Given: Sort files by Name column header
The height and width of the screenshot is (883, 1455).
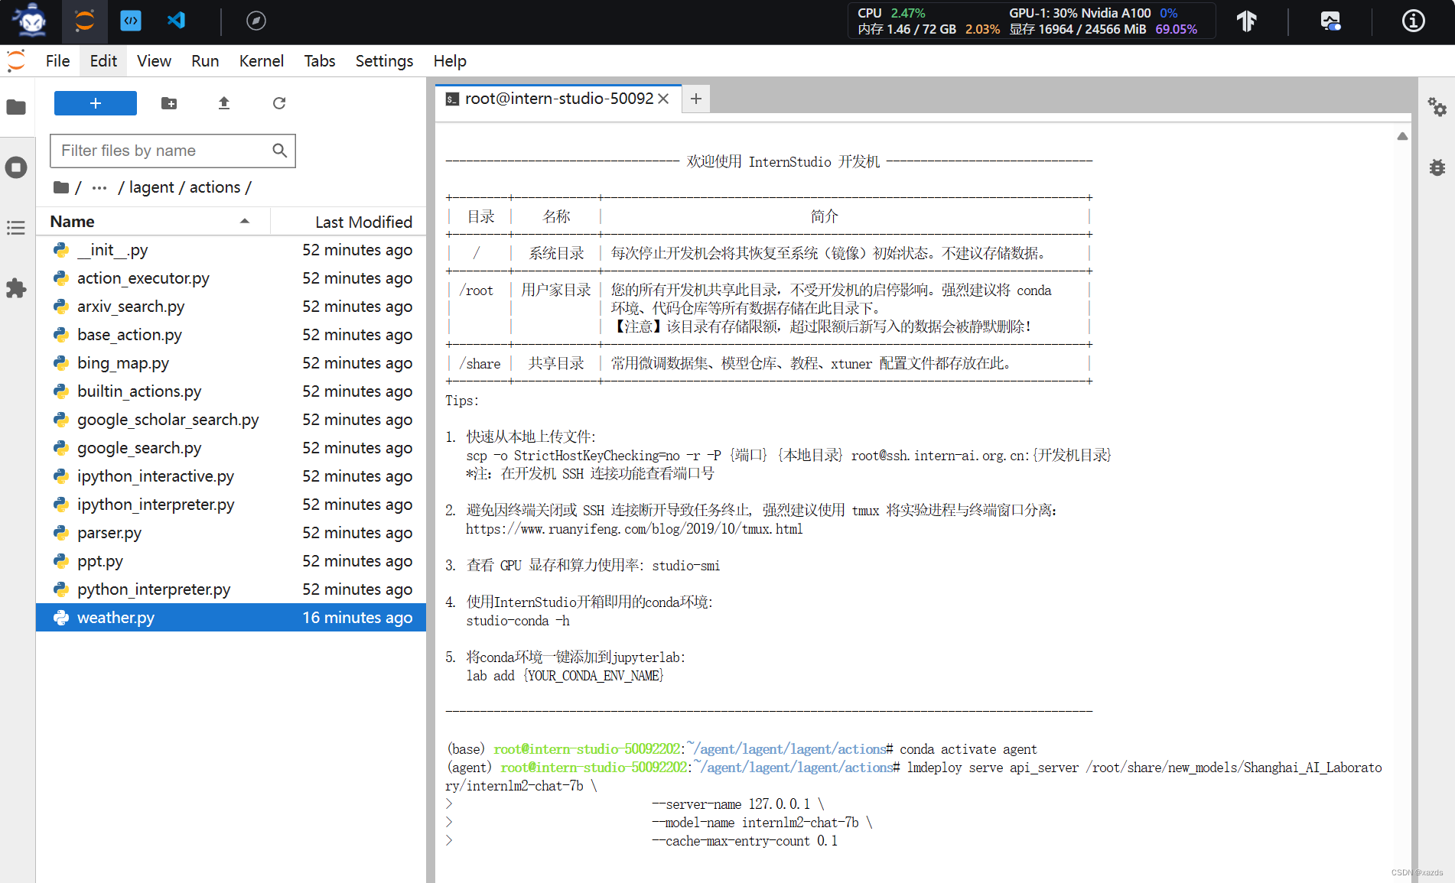Looking at the screenshot, I should 153,222.
